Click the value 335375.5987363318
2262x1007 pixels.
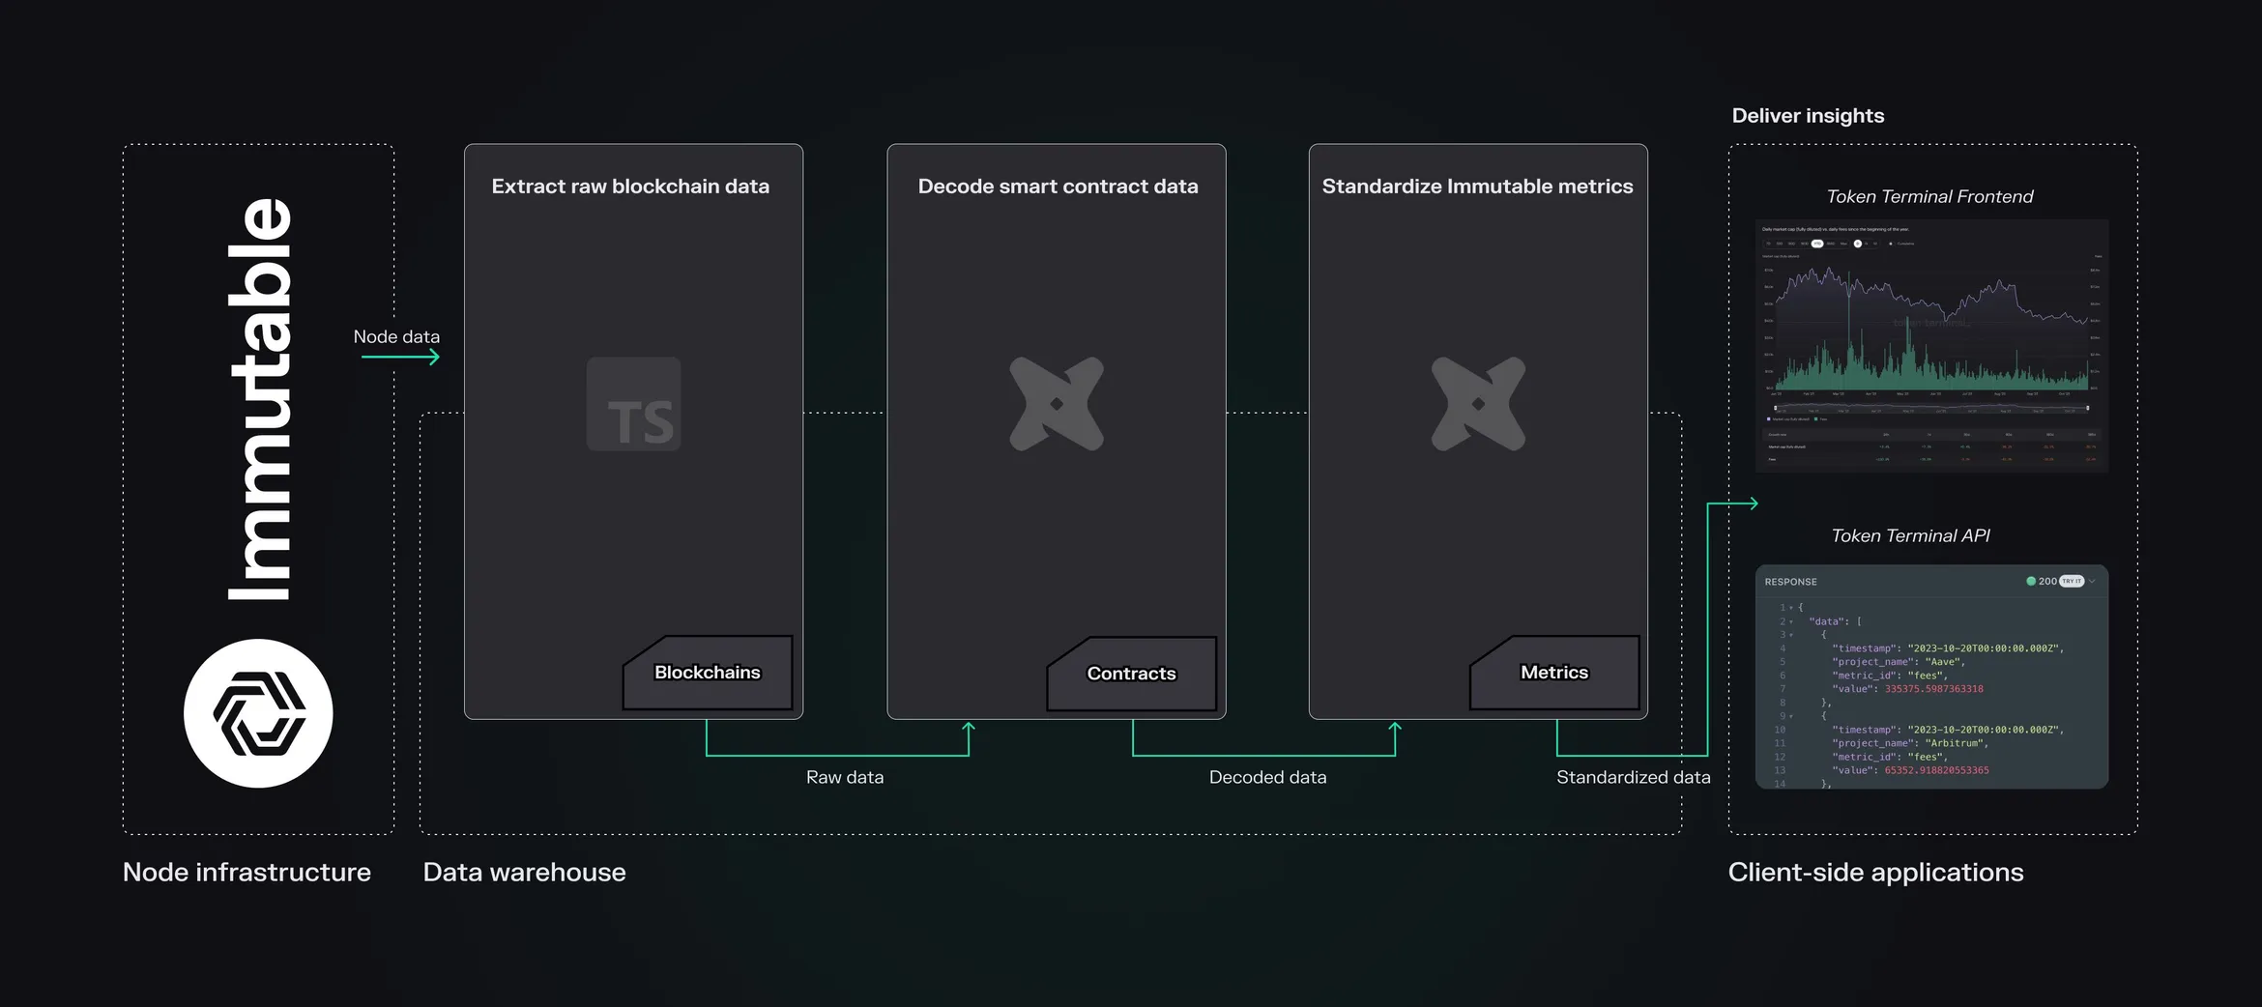1934,689
